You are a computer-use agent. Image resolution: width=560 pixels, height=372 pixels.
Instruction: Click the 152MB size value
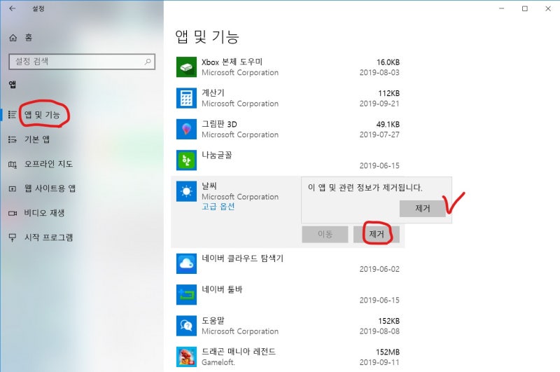click(388, 352)
